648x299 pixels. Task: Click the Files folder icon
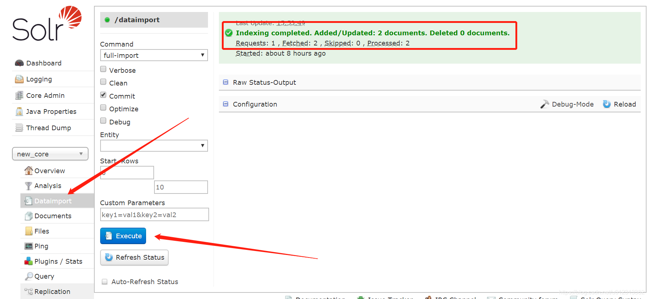(x=28, y=231)
